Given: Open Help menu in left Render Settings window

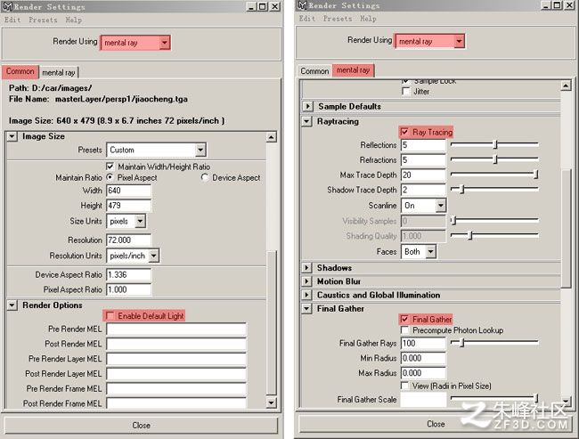Looking at the screenshot, I should [73, 20].
